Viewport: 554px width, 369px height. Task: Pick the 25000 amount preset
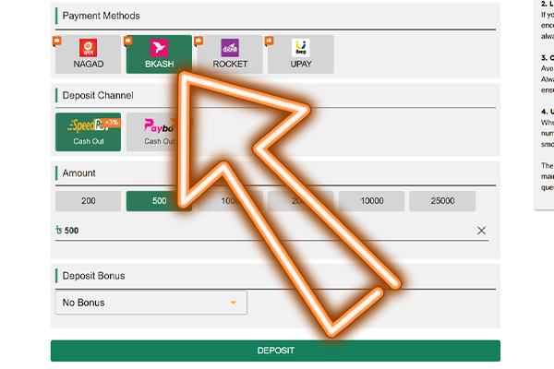coord(442,201)
